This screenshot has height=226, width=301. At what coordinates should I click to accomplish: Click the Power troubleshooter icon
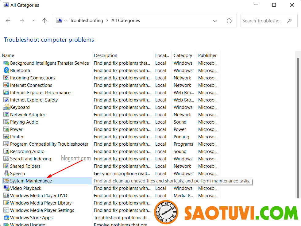click(6, 129)
